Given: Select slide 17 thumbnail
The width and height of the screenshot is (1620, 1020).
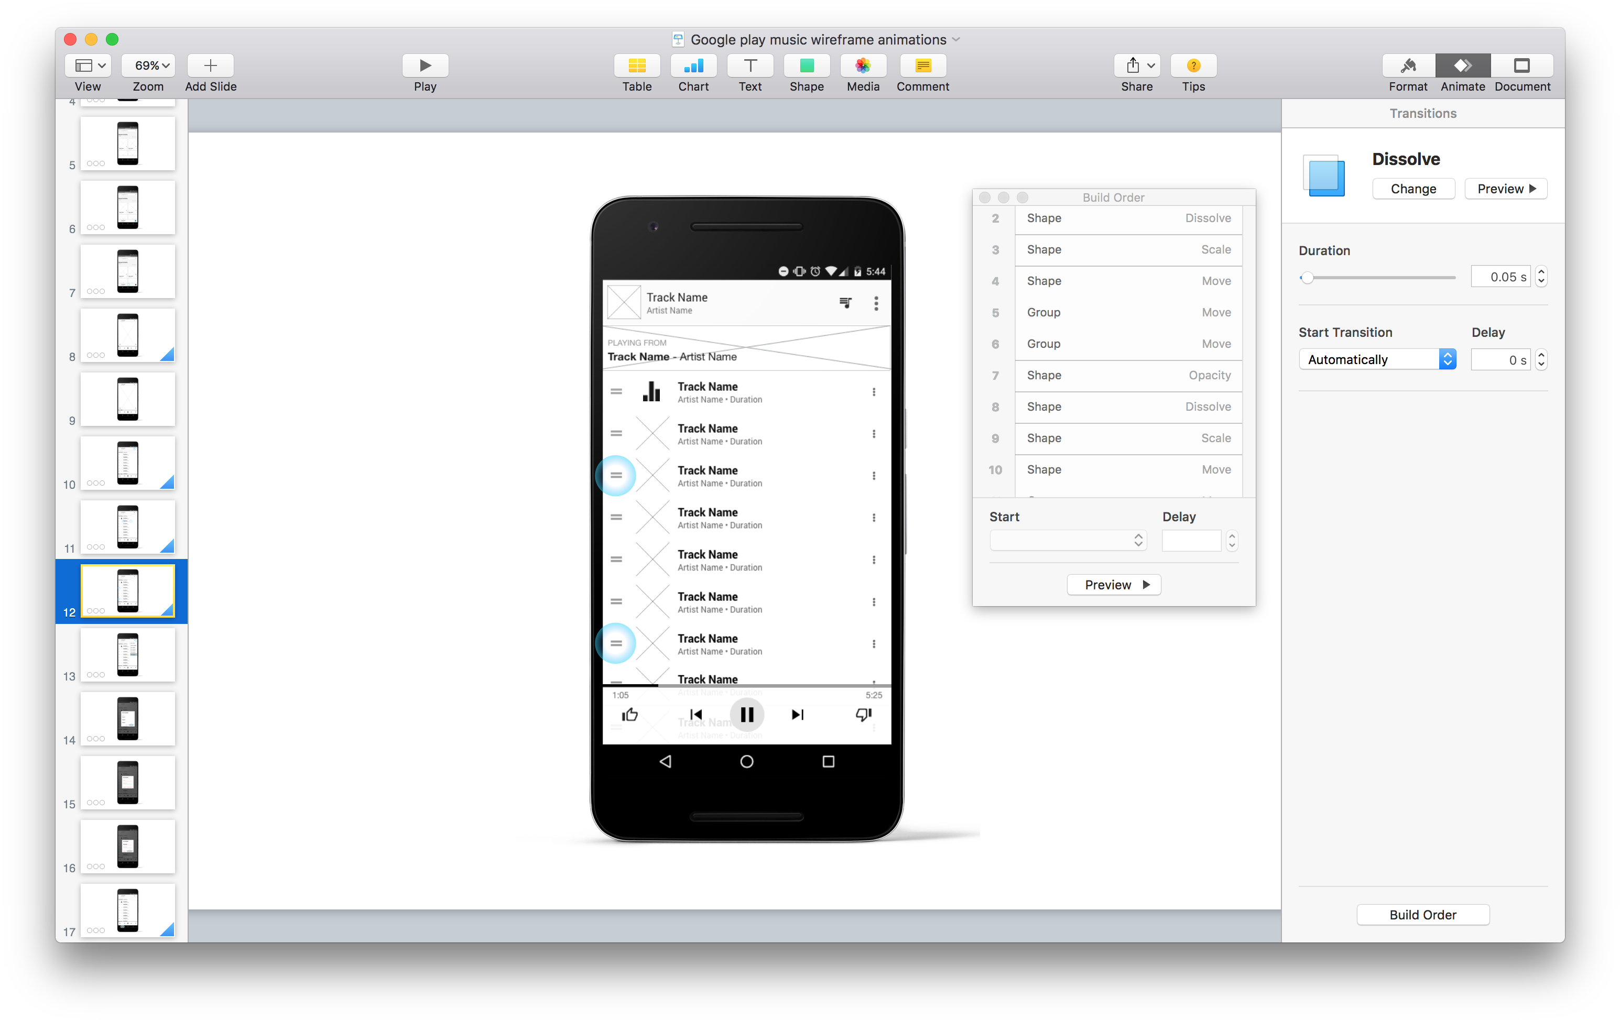Looking at the screenshot, I should (128, 910).
